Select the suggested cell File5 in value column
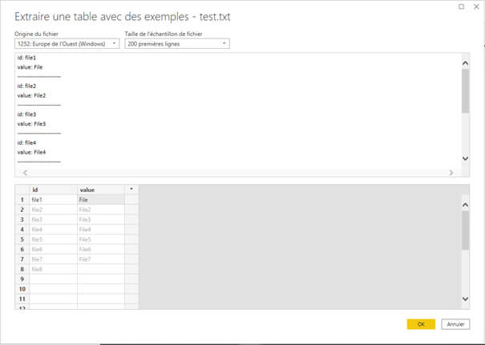This screenshot has height=345, width=485. pyautogui.click(x=101, y=239)
